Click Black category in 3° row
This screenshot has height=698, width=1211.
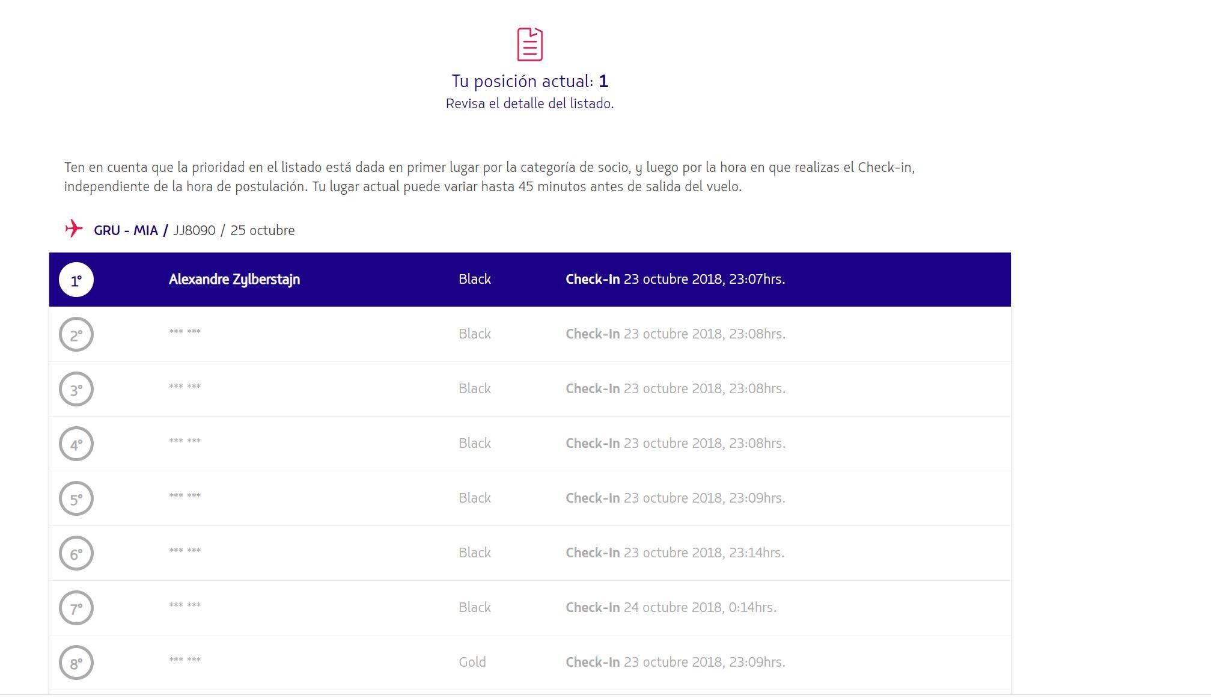tap(475, 388)
